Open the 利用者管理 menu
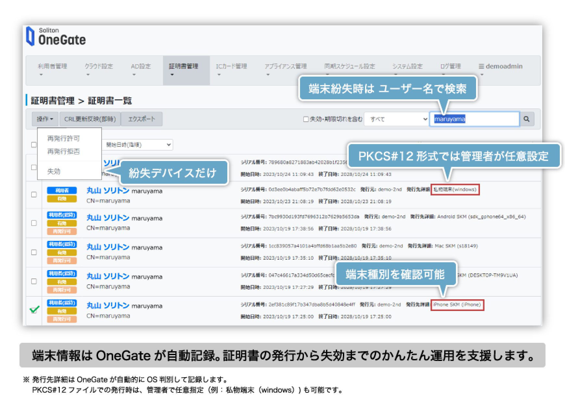The width and height of the screenshot is (565, 409). click(x=52, y=67)
